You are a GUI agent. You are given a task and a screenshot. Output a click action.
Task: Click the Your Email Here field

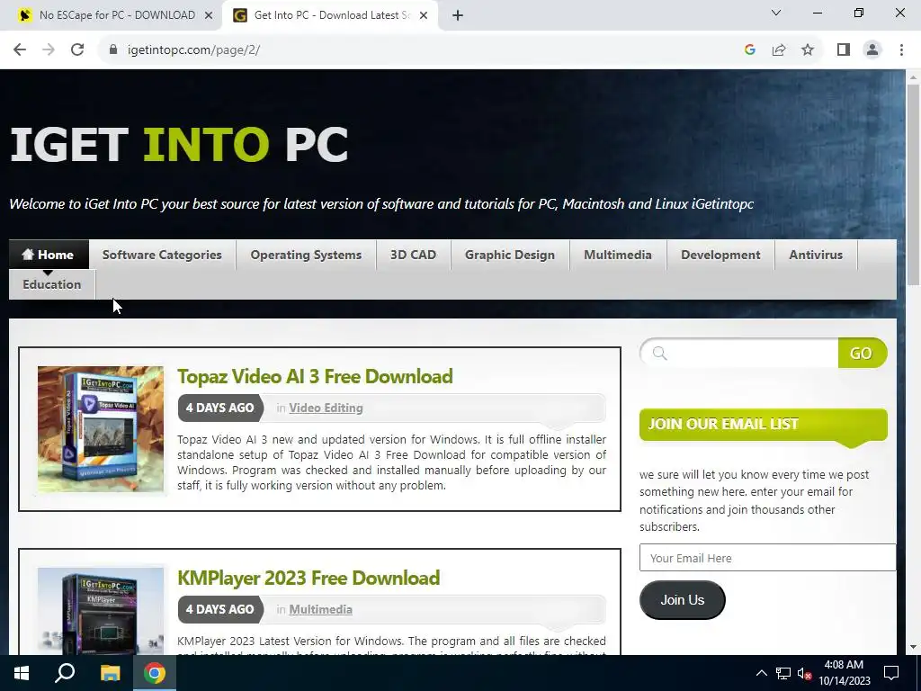click(x=768, y=558)
